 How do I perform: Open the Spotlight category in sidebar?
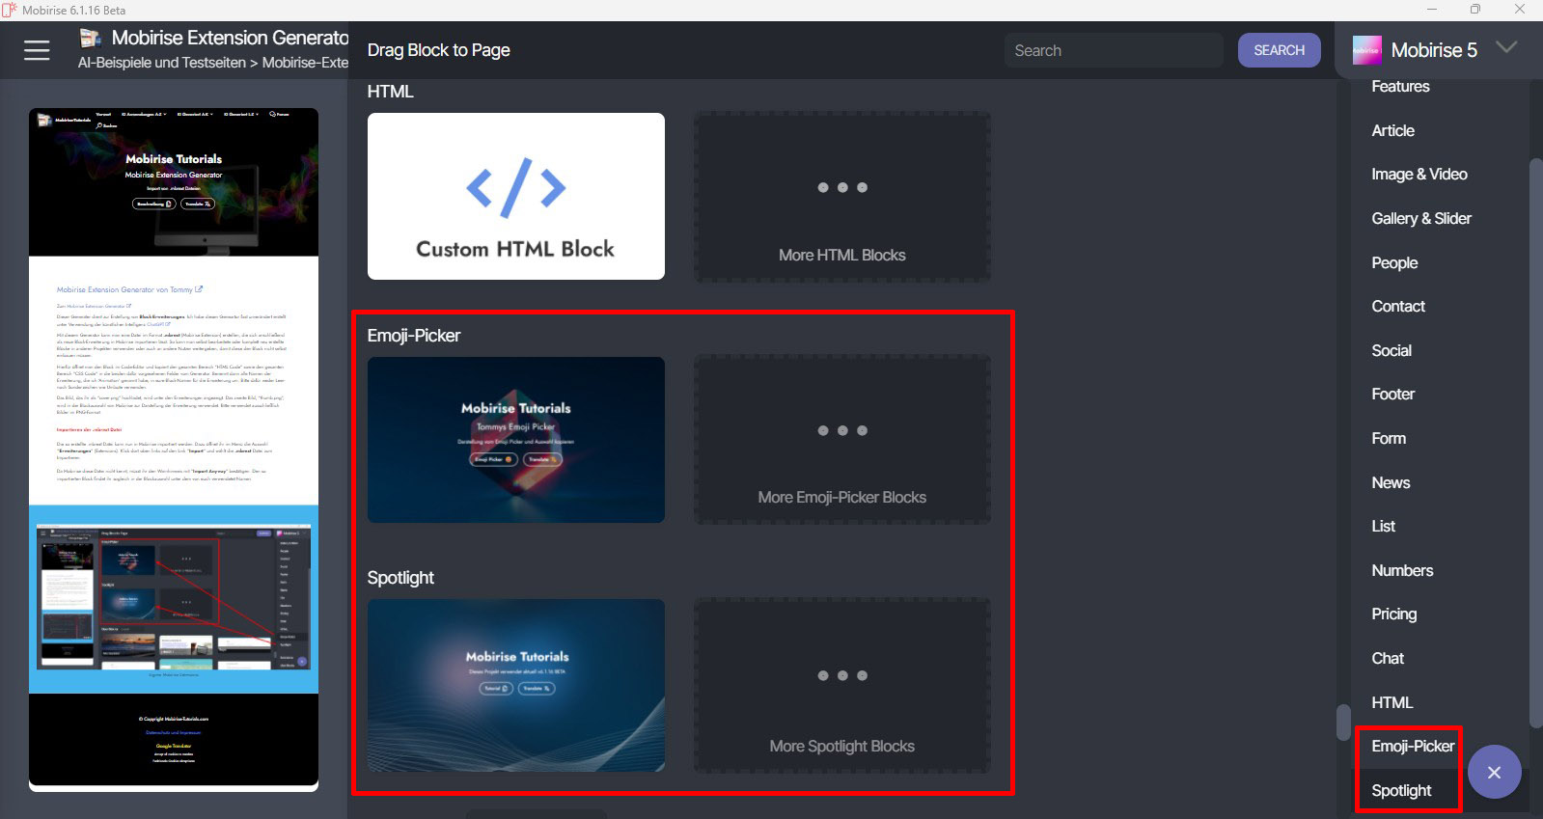click(x=1401, y=791)
